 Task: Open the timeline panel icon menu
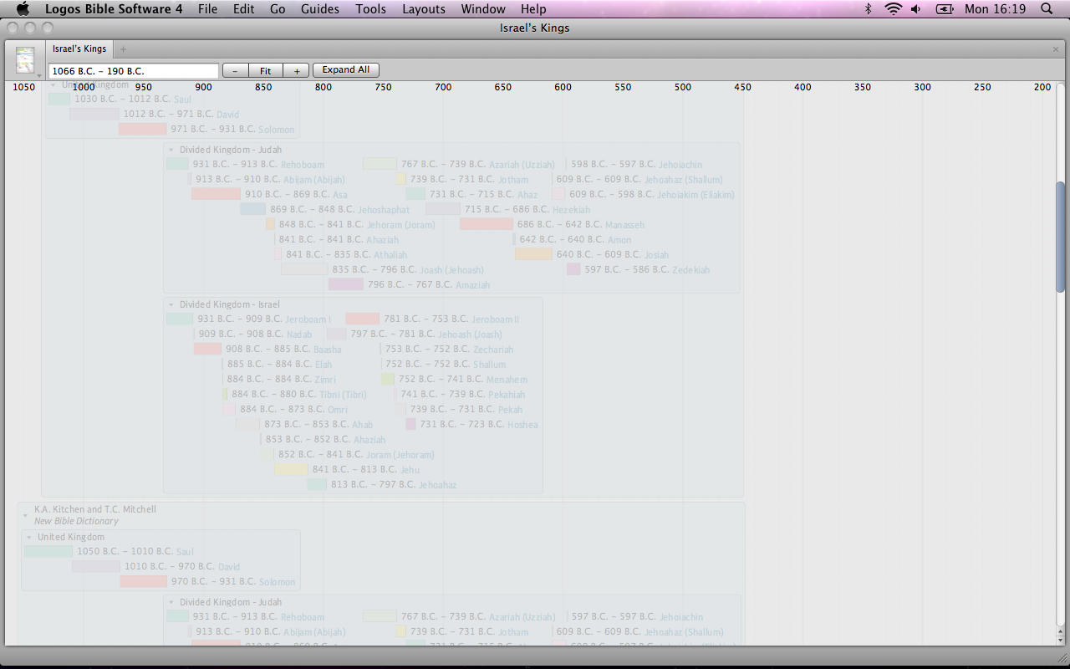(26, 61)
